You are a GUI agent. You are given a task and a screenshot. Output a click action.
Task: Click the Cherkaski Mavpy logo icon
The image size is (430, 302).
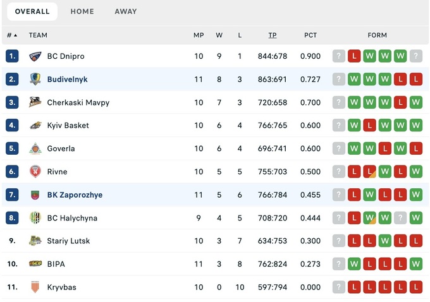click(x=35, y=102)
